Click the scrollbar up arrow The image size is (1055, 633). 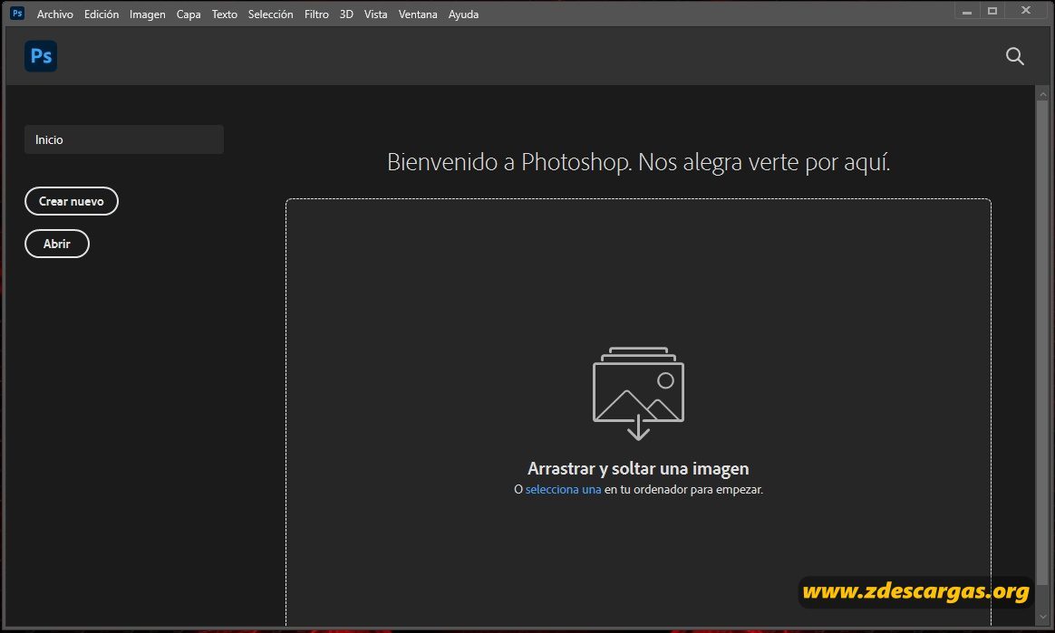(x=1042, y=94)
